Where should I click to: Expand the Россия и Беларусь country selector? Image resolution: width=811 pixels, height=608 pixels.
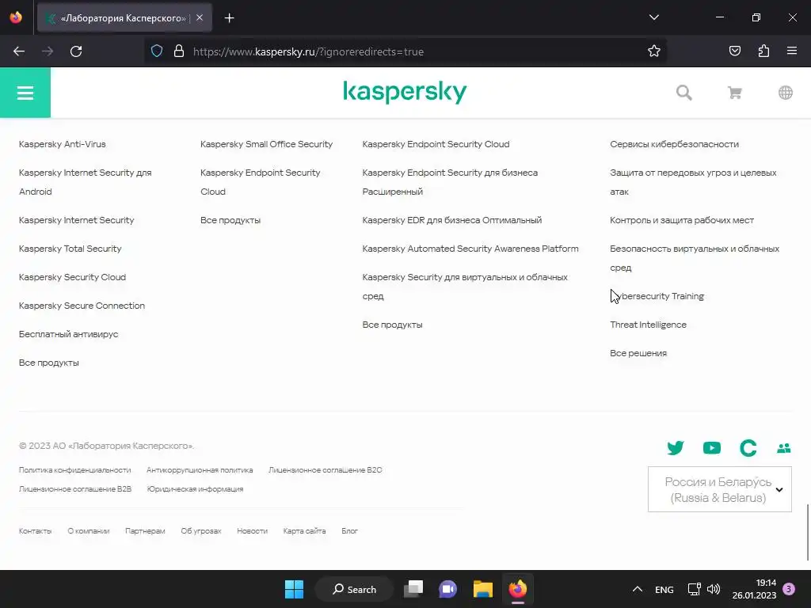tap(719, 489)
